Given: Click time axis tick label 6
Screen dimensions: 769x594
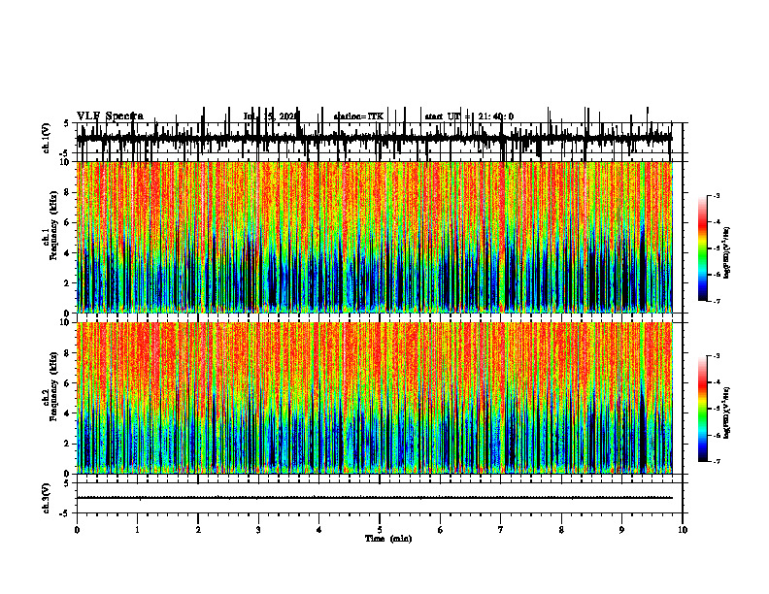Looking at the screenshot, I should click(x=441, y=530).
